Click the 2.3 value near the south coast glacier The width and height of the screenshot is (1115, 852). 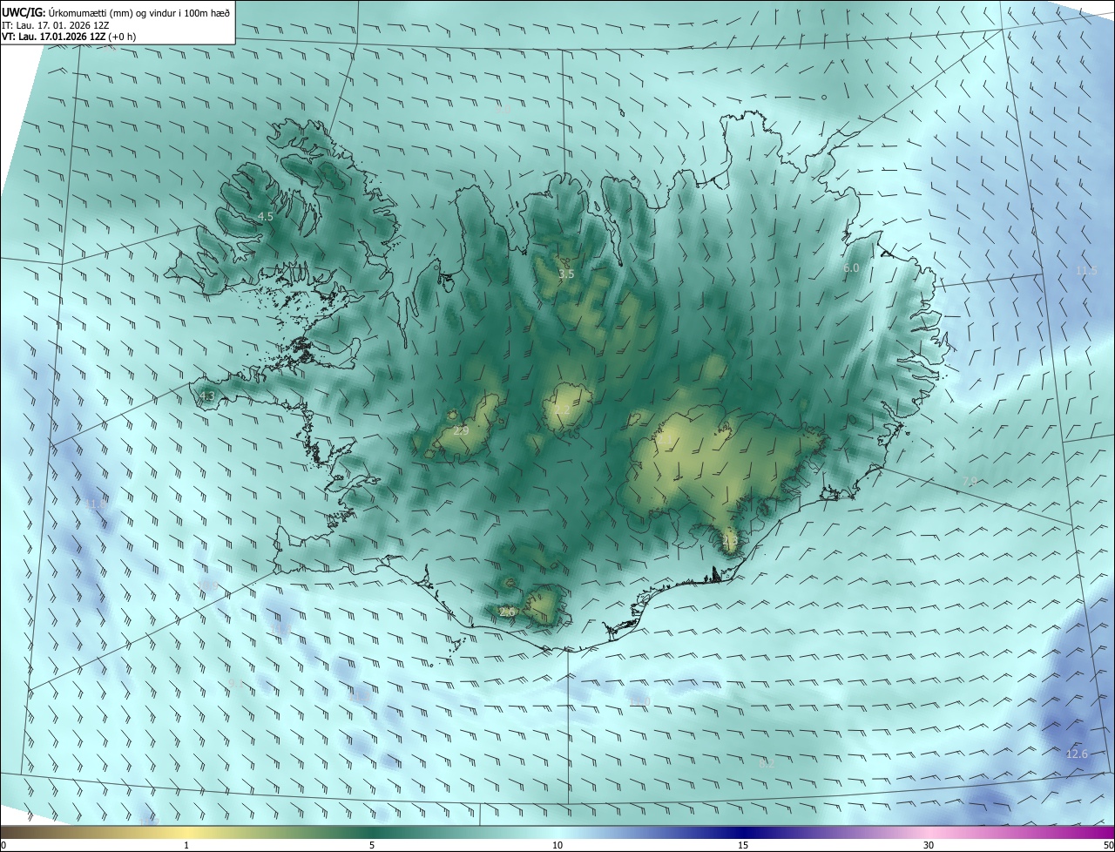730,541
